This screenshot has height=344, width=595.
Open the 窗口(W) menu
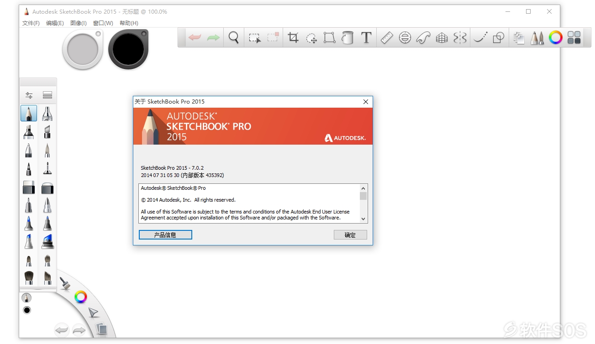click(103, 23)
